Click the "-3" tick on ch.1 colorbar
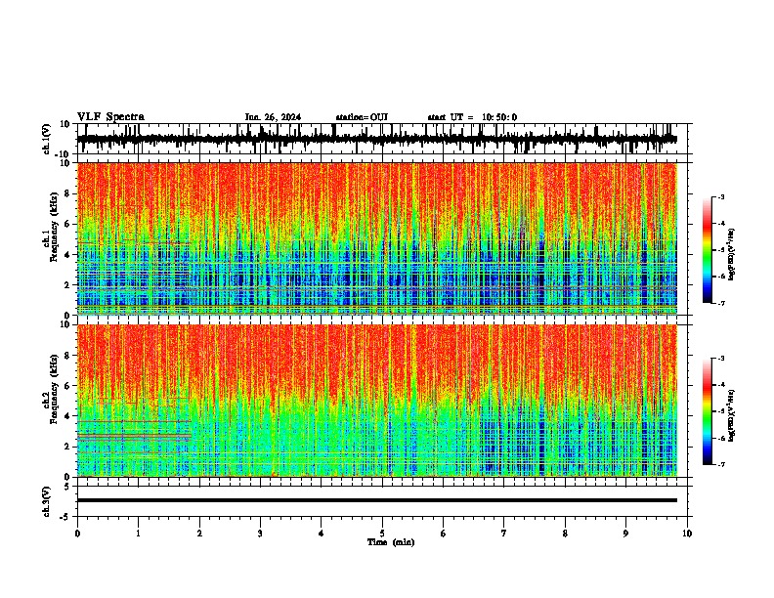The height and width of the screenshot is (598, 774). (720, 197)
